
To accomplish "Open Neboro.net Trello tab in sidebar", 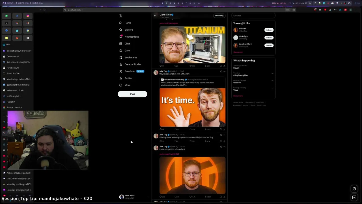I will coord(17,90).
